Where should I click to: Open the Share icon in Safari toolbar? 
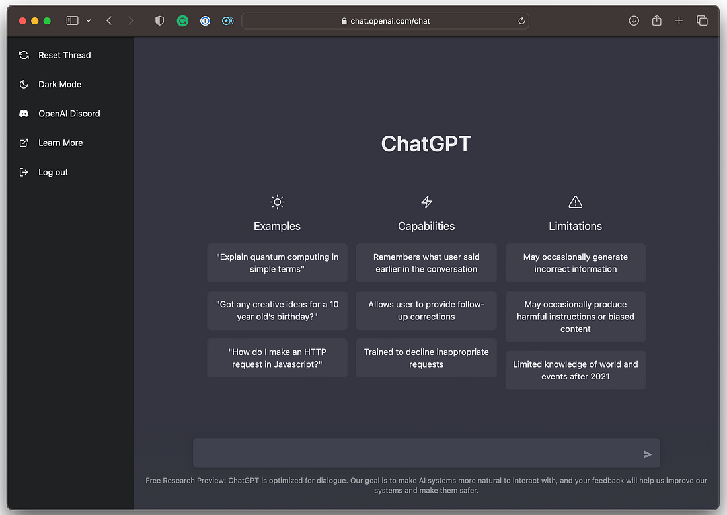click(656, 20)
